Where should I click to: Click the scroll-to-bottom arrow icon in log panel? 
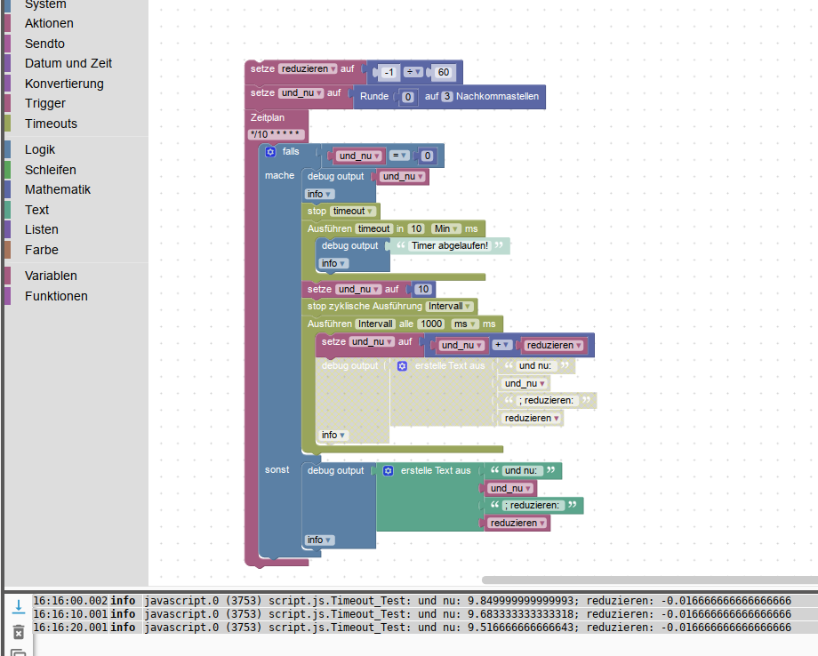[19, 606]
